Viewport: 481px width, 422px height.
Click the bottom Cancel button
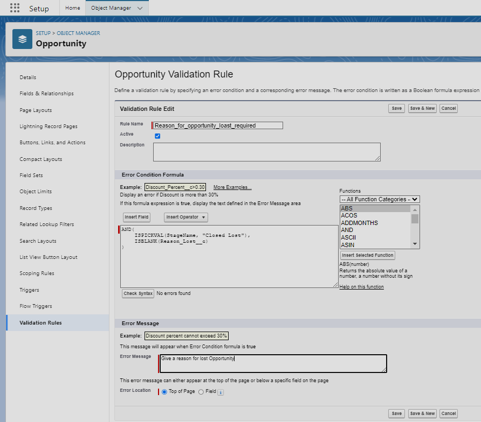(x=449, y=413)
